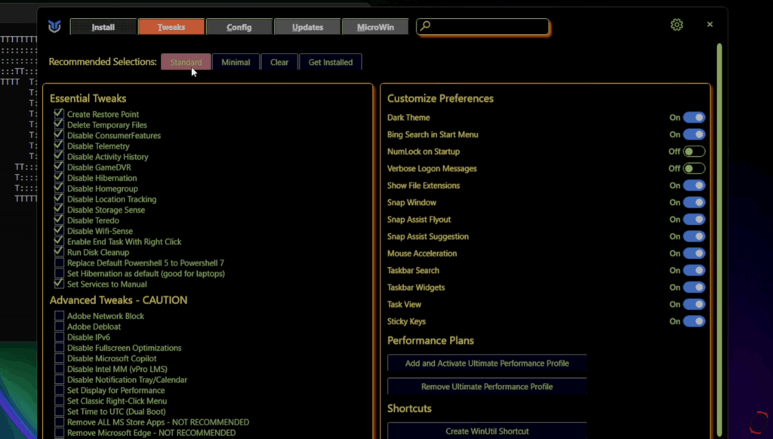
Task: Go to the Updates tab
Action: pyautogui.click(x=307, y=27)
